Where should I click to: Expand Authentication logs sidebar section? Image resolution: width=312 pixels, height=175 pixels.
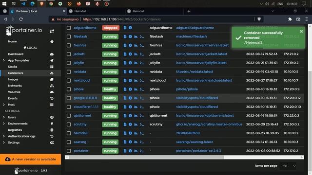coord(4,136)
